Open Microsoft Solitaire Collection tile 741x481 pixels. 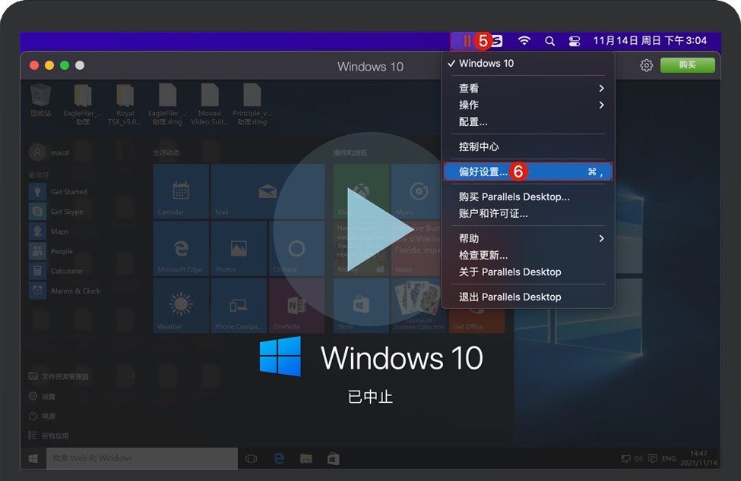419,306
